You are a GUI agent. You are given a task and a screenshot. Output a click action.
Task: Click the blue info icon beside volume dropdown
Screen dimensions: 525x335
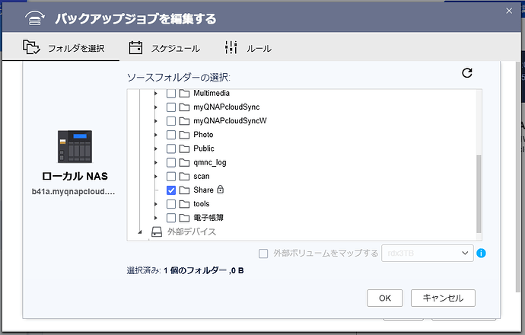481,254
